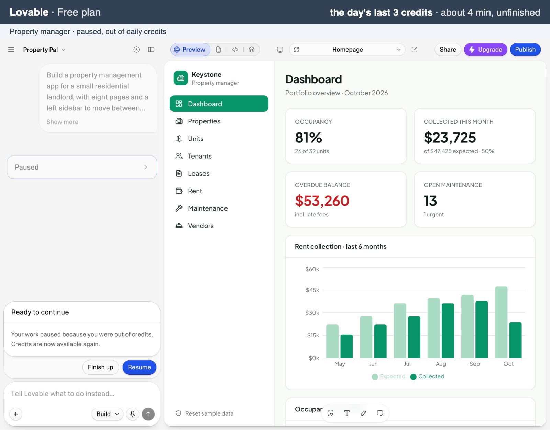
Task: Open the hamburger menu icon
Action: (x=11, y=50)
